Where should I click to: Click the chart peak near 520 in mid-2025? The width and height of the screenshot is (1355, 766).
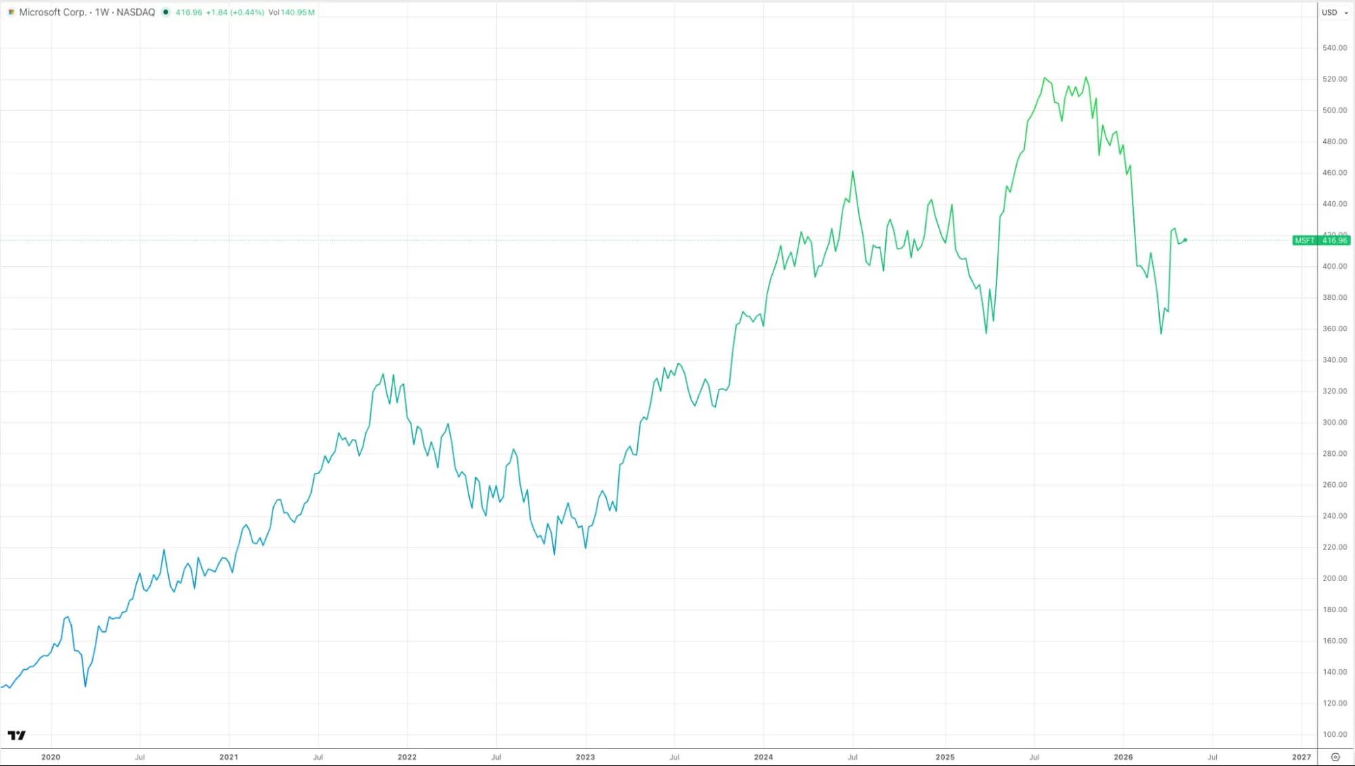(x=1045, y=78)
